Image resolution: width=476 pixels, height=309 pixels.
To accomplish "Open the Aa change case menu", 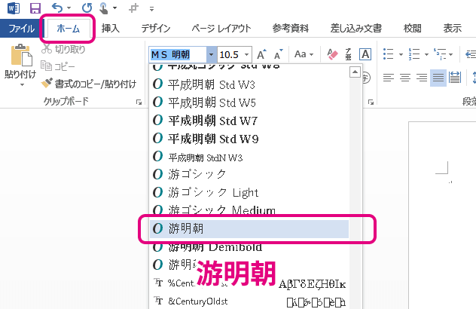I will (304, 54).
